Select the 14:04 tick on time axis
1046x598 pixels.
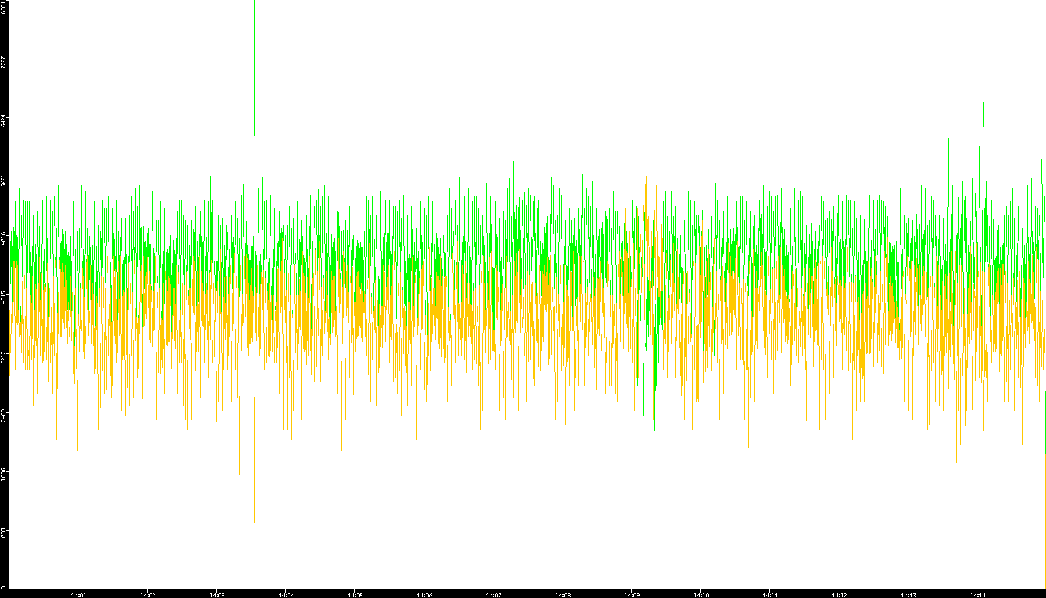pos(286,595)
